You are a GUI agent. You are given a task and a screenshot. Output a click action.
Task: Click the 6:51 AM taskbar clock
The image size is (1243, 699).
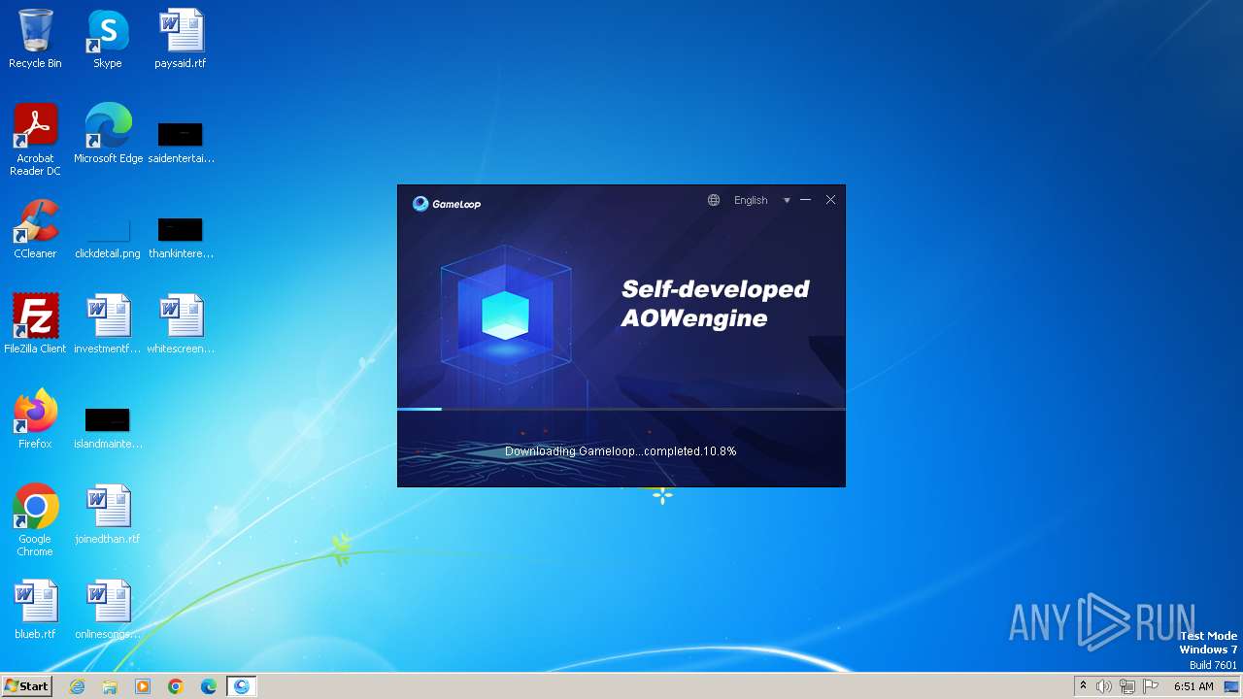(x=1193, y=686)
